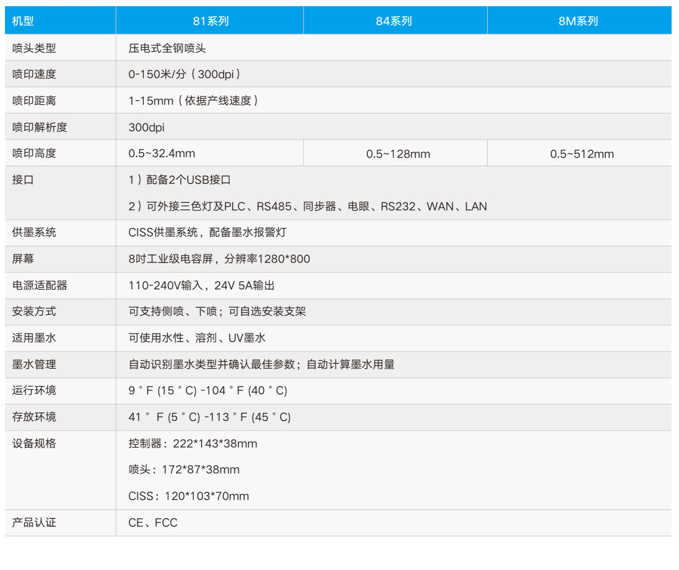The image size is (679, 570).
Task: Click the CISS：120*103*70mm dimension line
Action: 189,496
